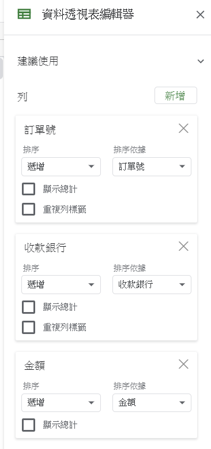Screen dimensions: 211x449
Task: Remove the 訂單號 row field
Action: pyautogui.click(x=183, y=128)
